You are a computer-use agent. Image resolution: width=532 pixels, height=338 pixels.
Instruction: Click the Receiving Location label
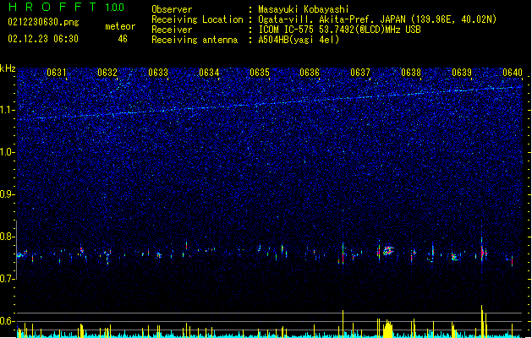tap(197, 19)
